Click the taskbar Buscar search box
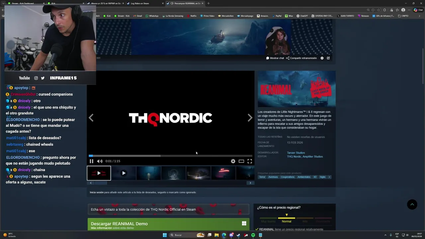Viewport: 425px width, 239px height. pyautogui.click(x=187, y=235)
